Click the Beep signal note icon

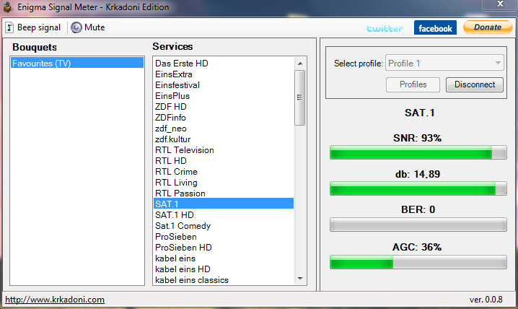click(9, 27)
